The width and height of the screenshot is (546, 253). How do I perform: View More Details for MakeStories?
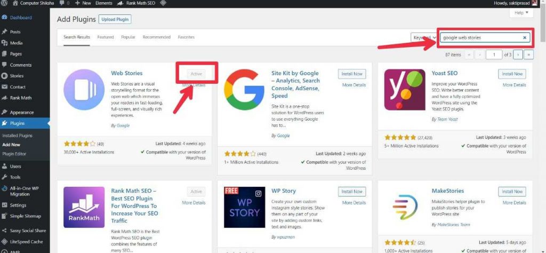pos(514,202)
